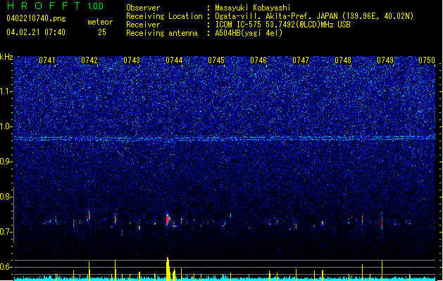Click the 0748 time marker

pyautogui.click(x=343, y=60)
